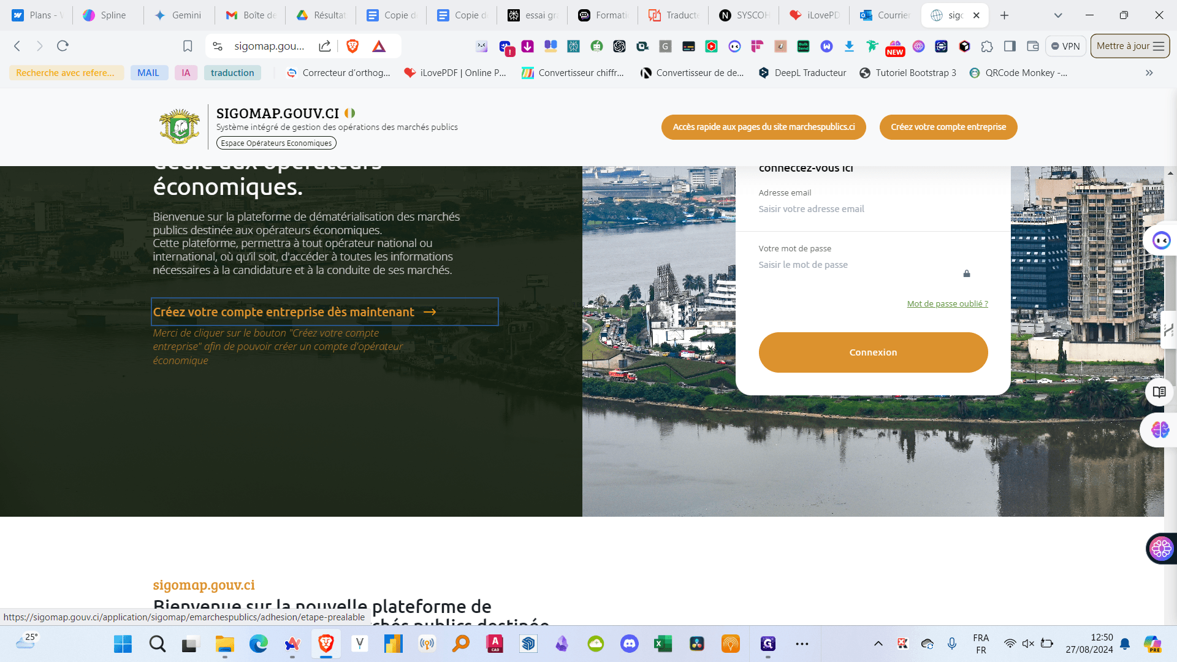Click the page scrollbar up arrow
Image resolution: width=1177 pixels, height=662 pixels.
click(1170, 173)
